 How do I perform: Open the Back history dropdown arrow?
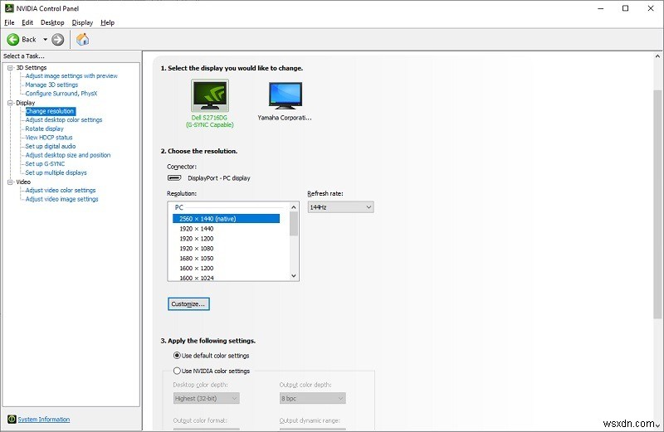coord(45,39)
